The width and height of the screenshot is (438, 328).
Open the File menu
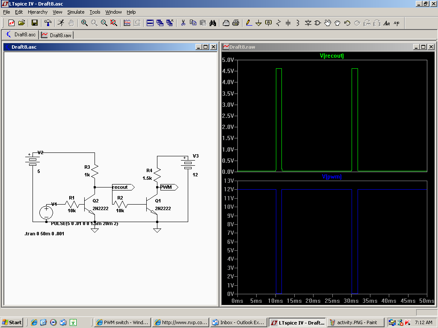pyautogui.click(x=6, y=12)
